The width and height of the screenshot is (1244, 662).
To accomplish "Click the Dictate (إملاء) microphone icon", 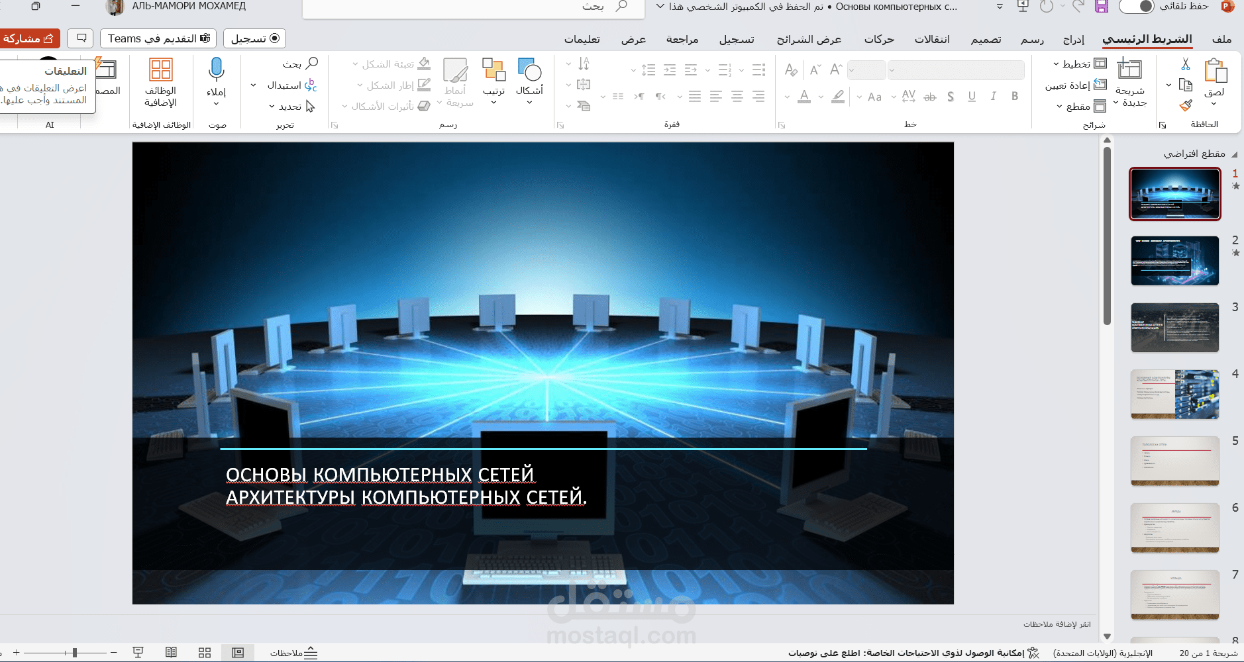I will tap(216, 69).
